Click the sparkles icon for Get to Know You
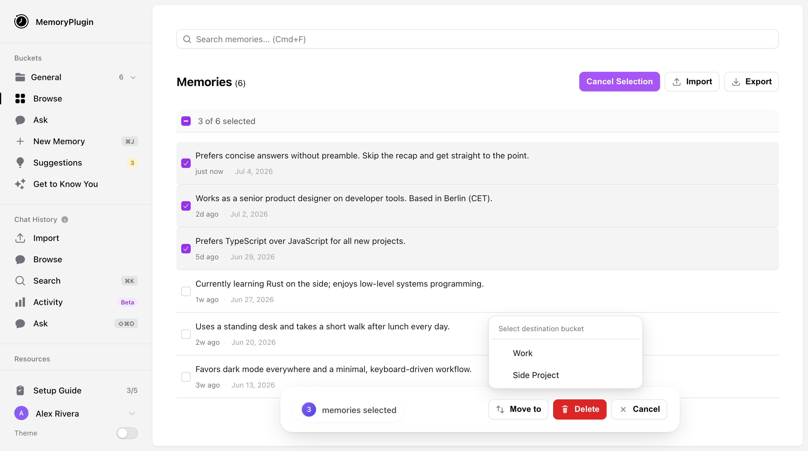 [x=20, y=184]
